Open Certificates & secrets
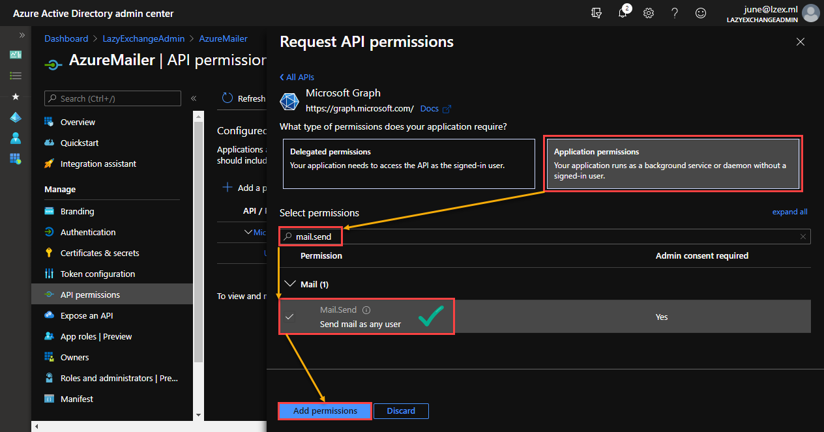Screen dimensions: 824x432 [x=112, y=253]
